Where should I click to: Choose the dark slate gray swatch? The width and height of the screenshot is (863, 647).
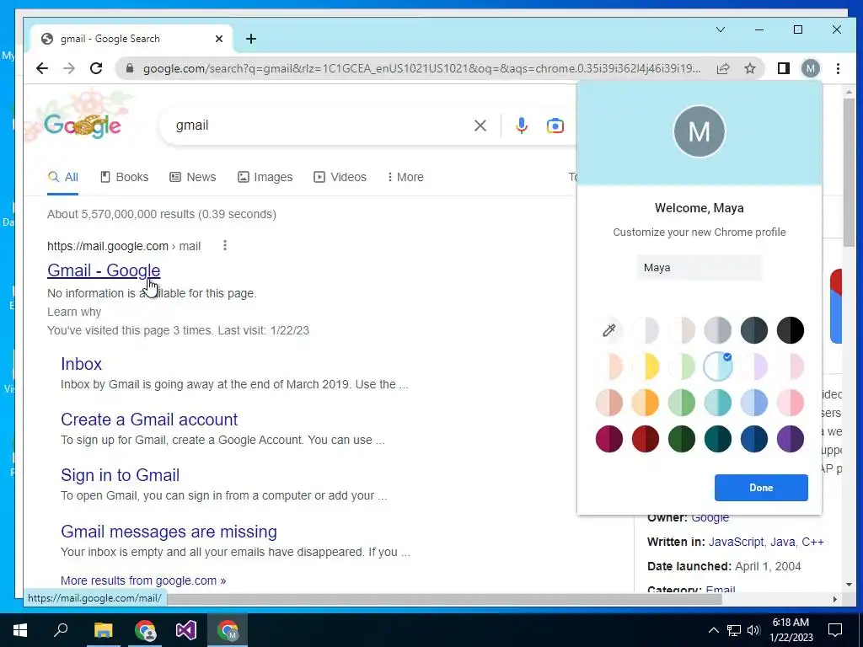click(754, 330)
